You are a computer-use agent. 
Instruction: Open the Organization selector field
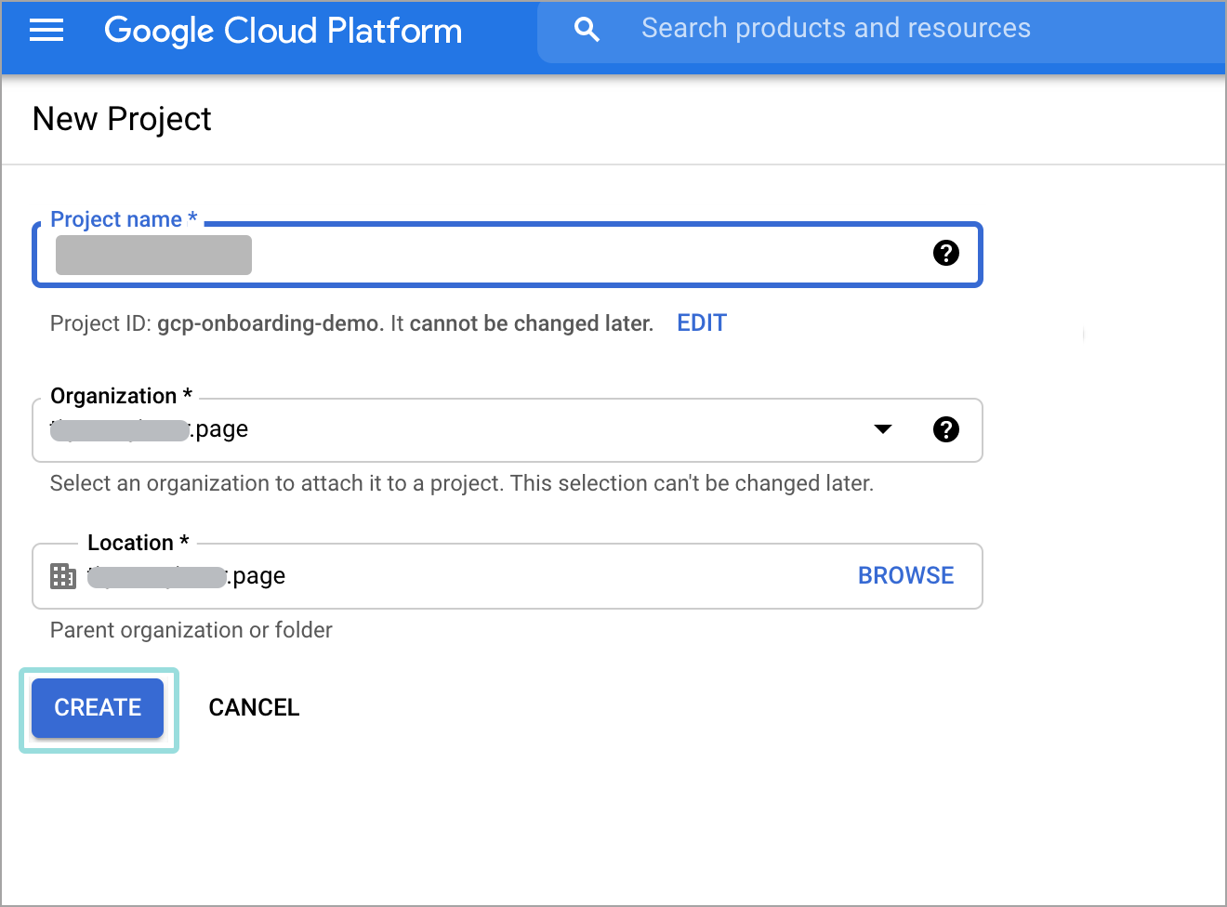pyautogui.click(x=465, y=429)
